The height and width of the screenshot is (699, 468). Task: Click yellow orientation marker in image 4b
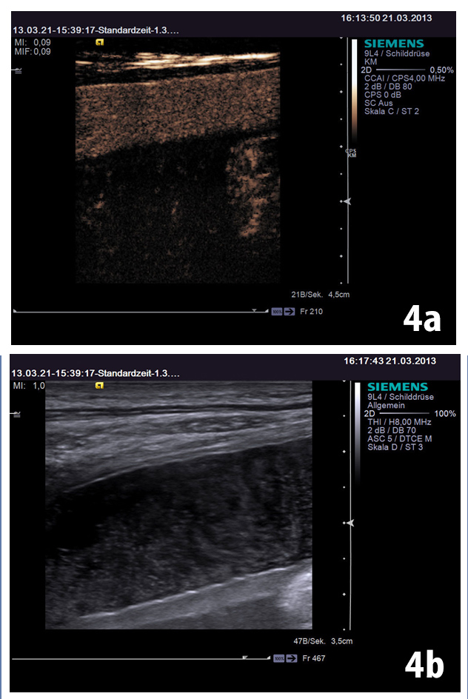[x=99, y=385]
